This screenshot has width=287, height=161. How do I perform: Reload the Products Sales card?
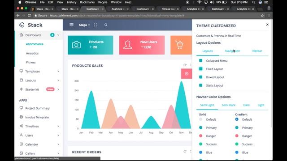[185, 65]
